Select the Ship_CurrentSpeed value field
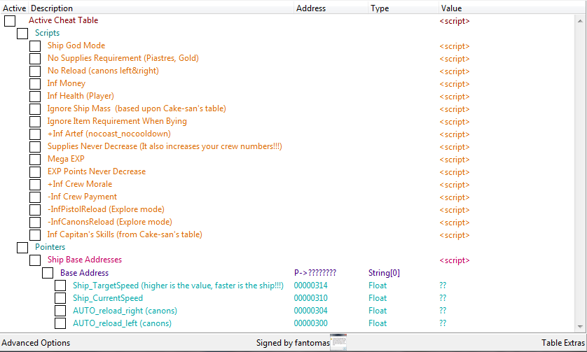Screen dimensions: 587x352 tap(443, 298)
